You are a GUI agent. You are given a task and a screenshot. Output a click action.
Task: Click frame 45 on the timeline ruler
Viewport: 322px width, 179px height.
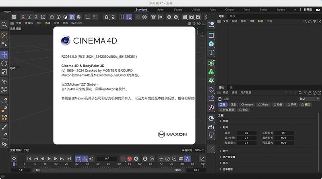click(108, 164)
